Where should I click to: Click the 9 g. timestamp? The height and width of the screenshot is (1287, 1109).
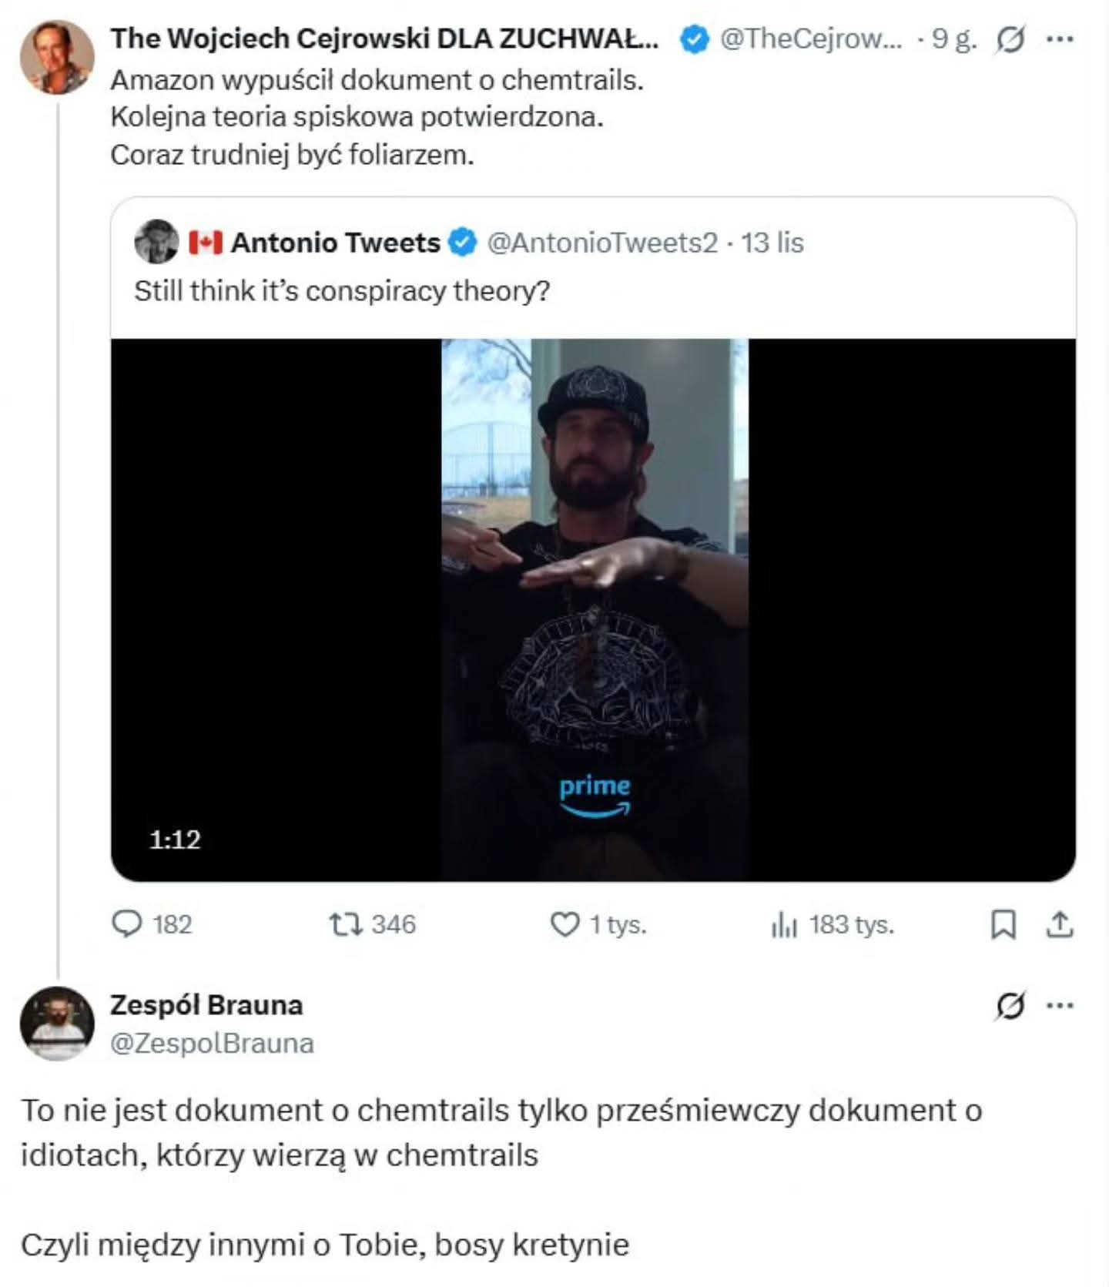[x=954, y=39]
